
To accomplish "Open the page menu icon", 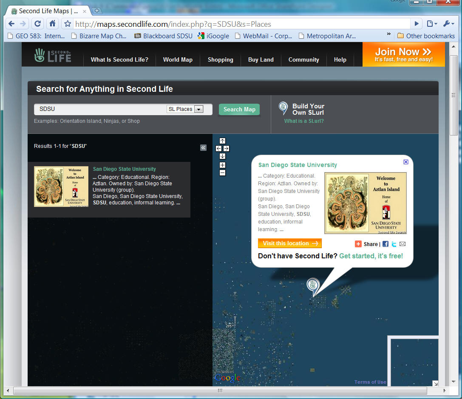I will pyautogui.click(x=432, y=23).
